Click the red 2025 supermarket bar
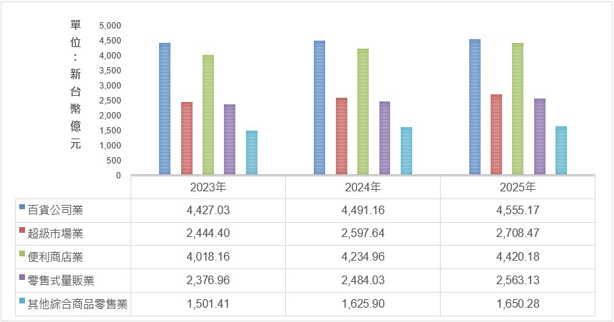This screenshot has width=614, height=322. pos(496,134)
